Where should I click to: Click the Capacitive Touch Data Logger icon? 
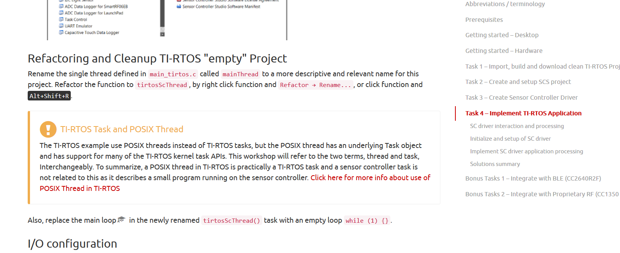click(61, 33)
